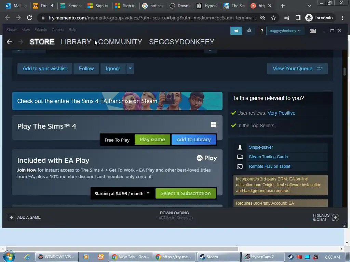Switch Steam to Big Picture mode
This screenshot has width=350, height=262.
[x=313, y=30]
